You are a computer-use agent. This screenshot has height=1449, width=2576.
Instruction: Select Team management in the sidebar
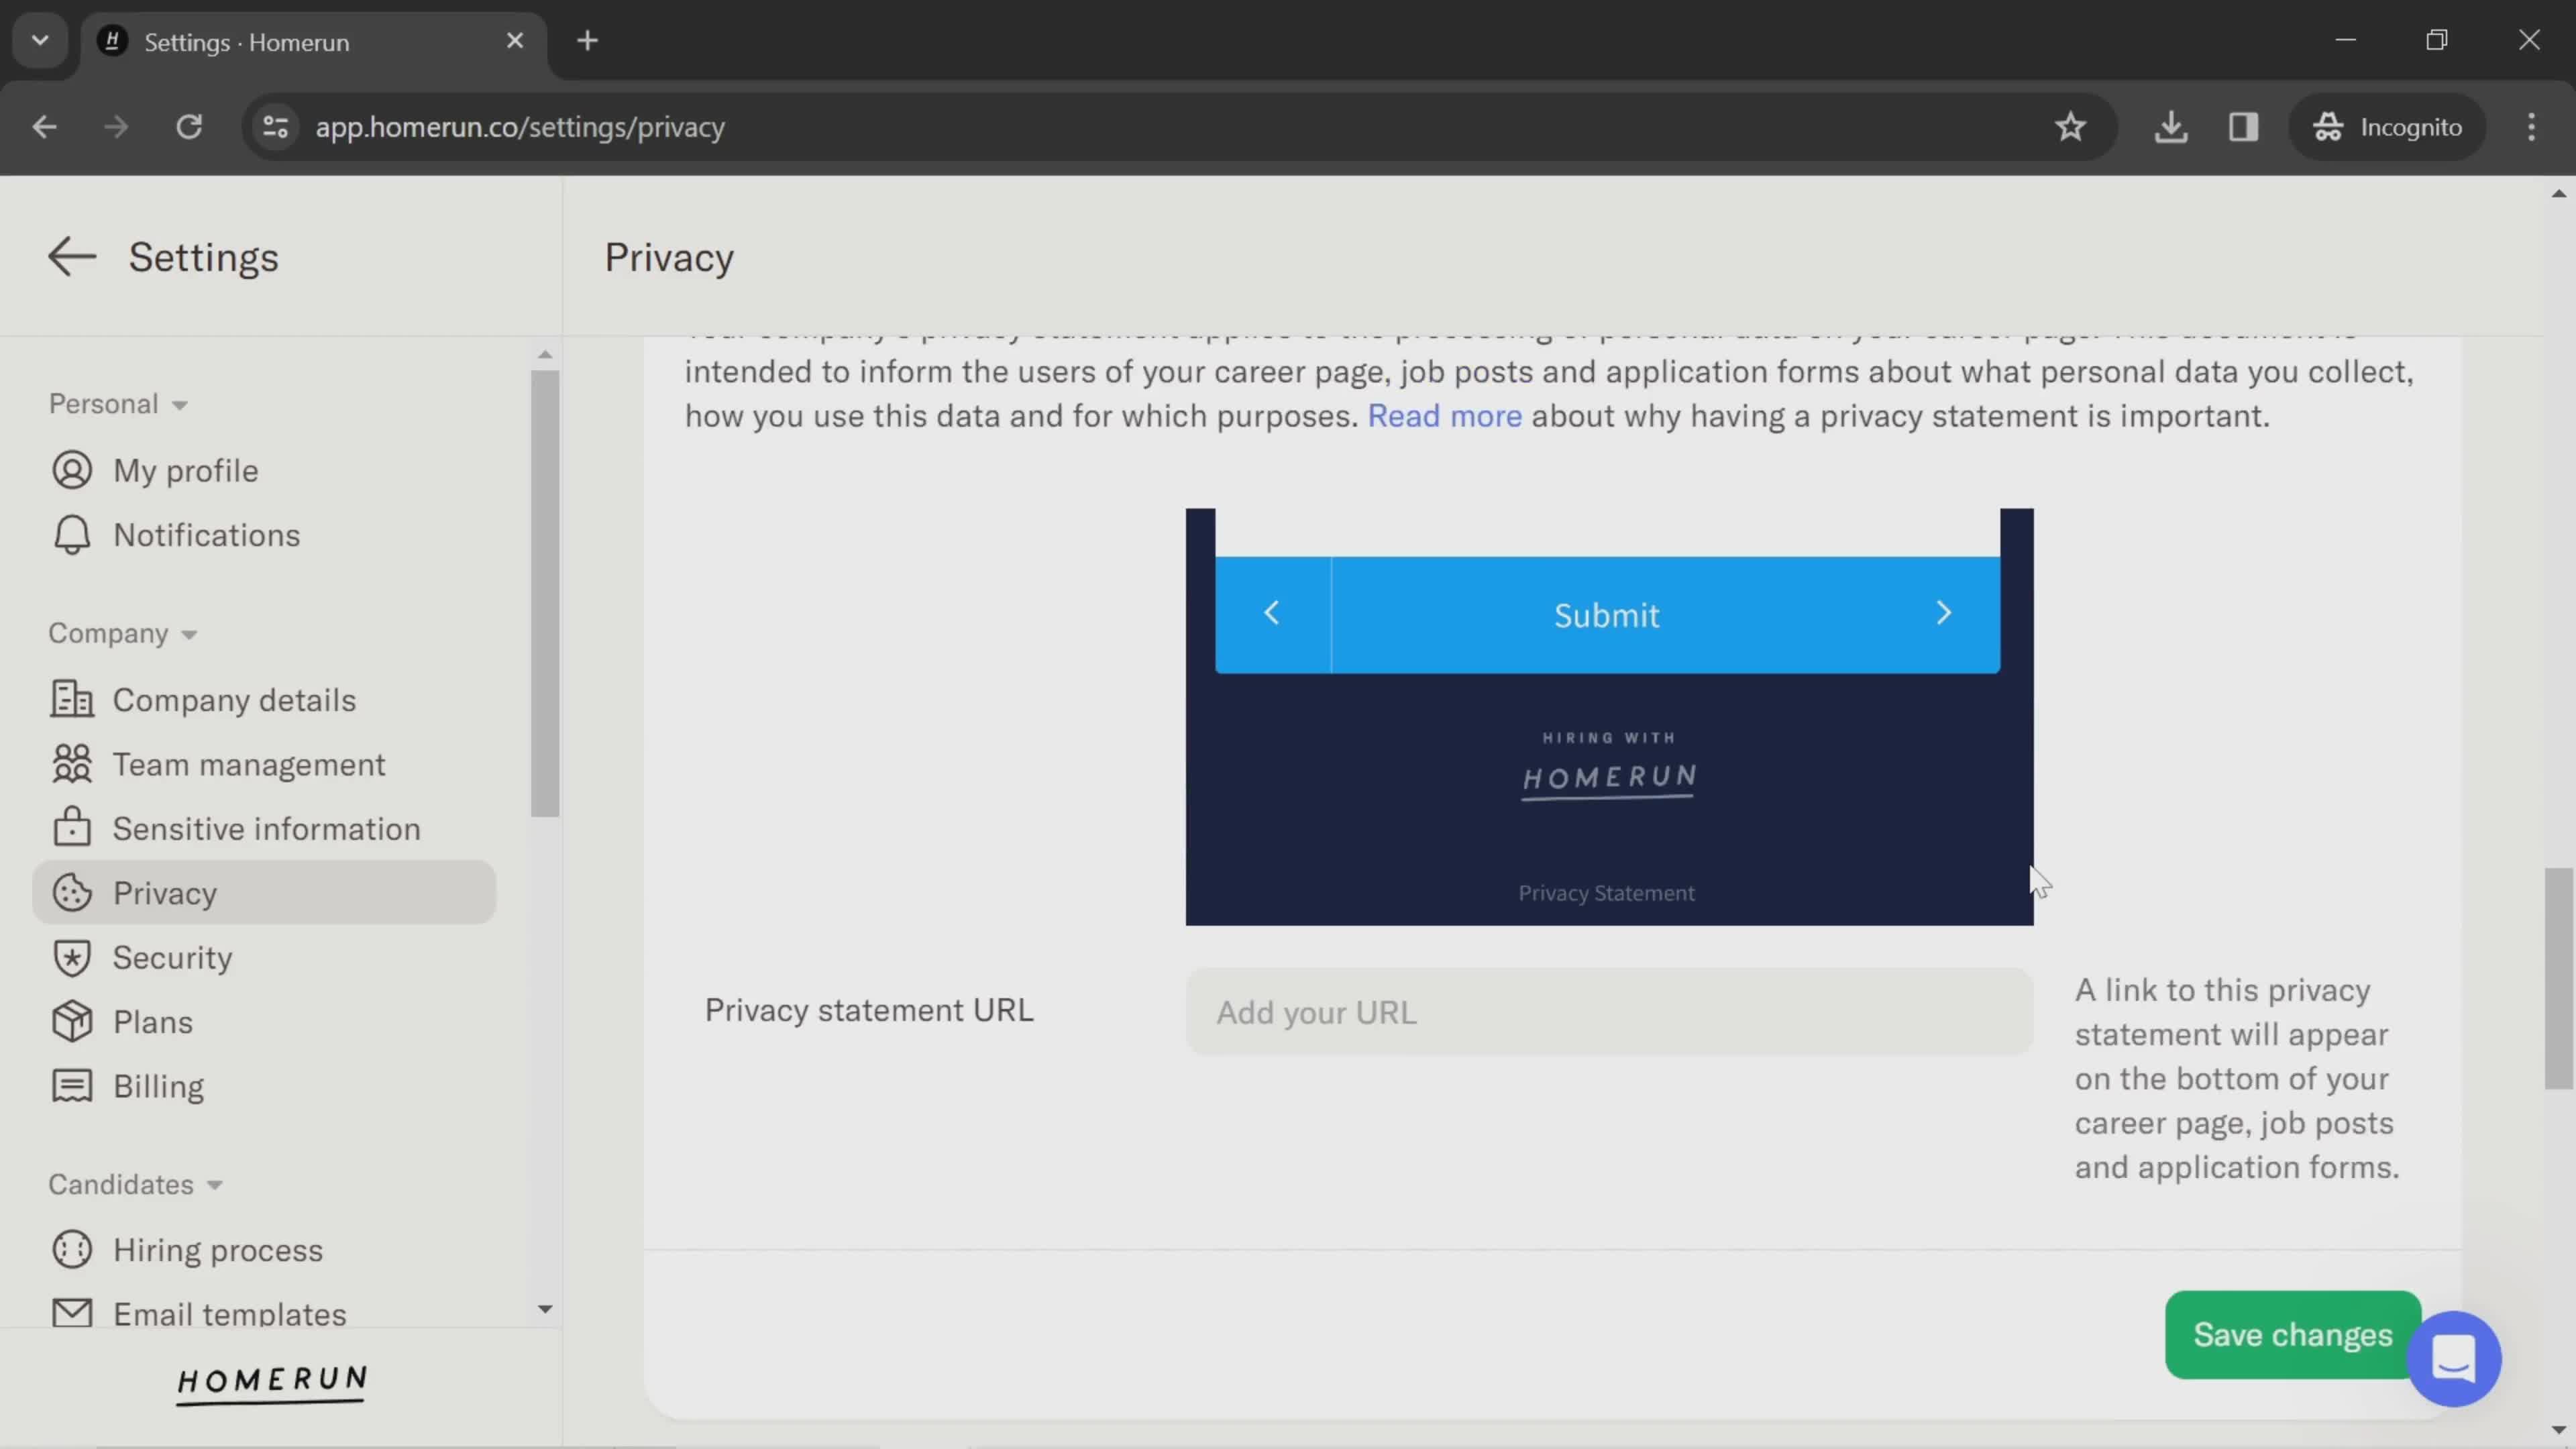coord(248,765)
